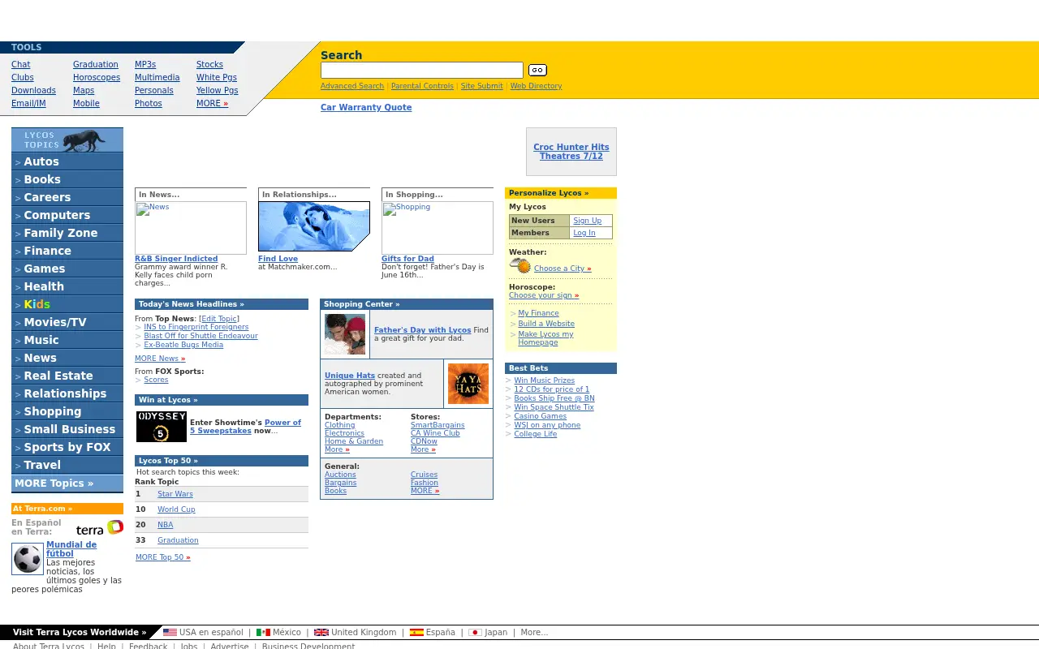Select the España flag link
Viewport: 1039px width, 649px height.
[x=432, y=633]
